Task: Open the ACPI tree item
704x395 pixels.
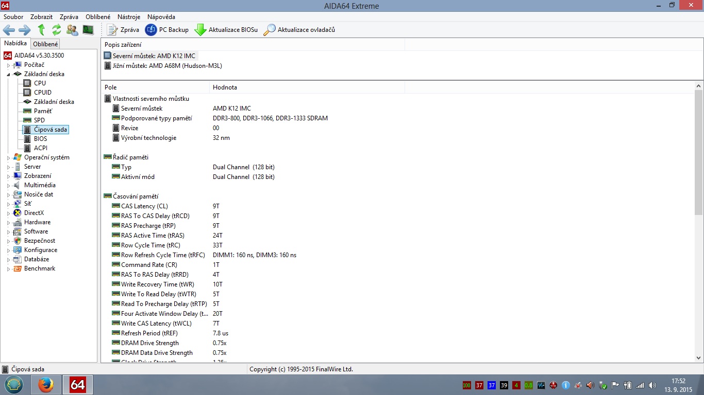Action: click(x=41, y=148)
